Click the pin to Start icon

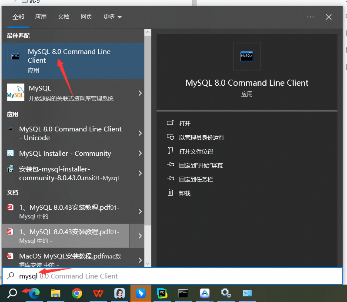coord(170,164)
